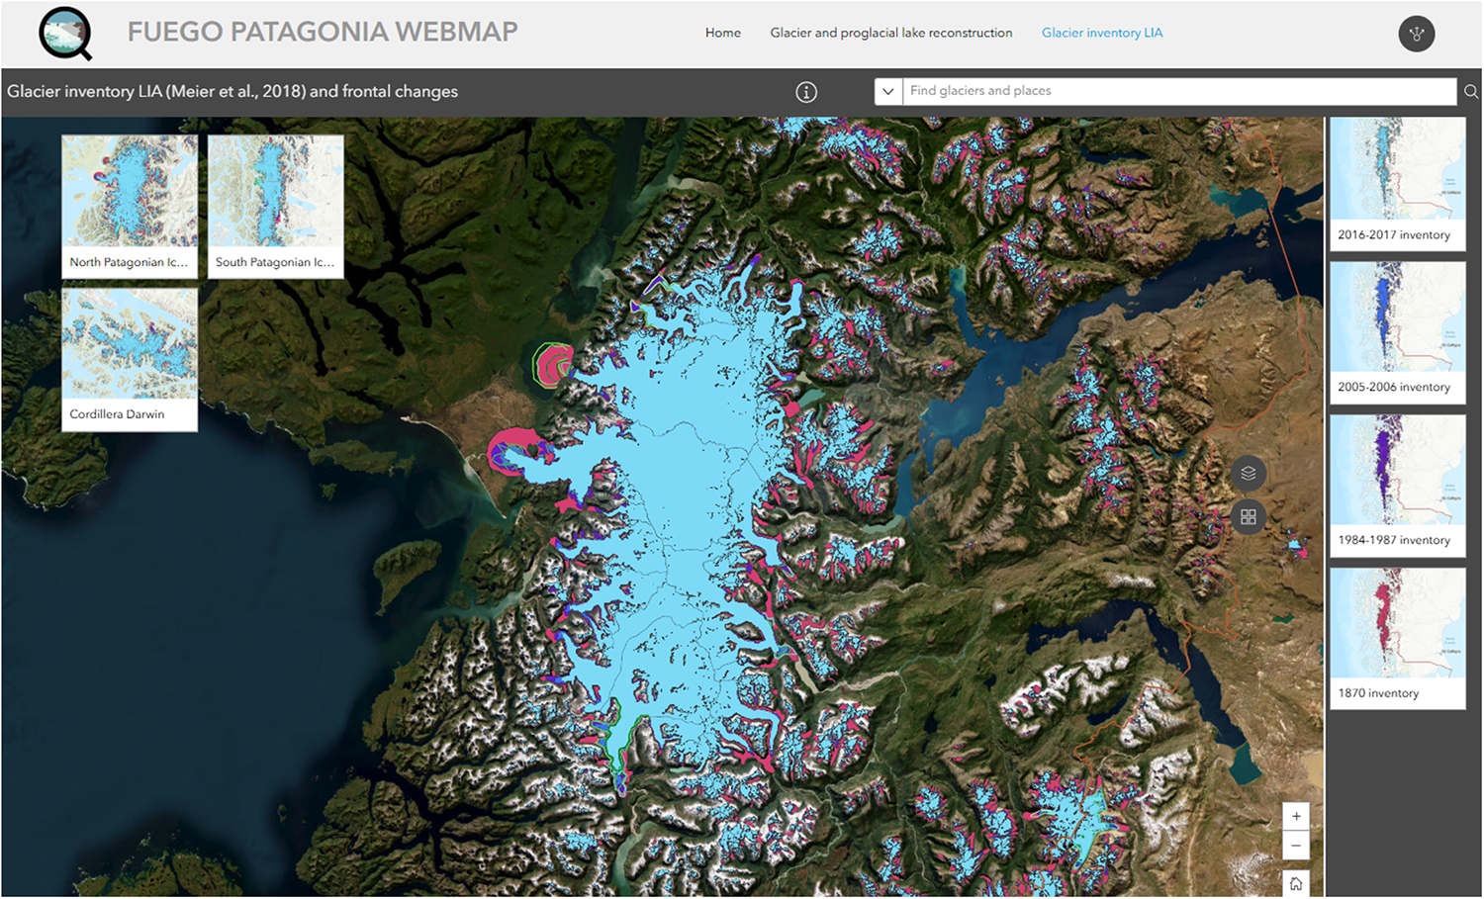Click the search magnifier icon
The width and height of the screenshot is (1484, 899).
click(1471, 91)
